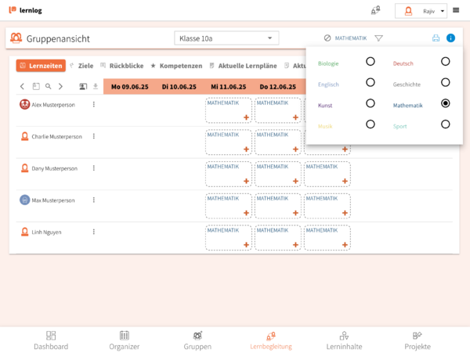470x353 pixels.
Task: Advance to the next week arrow
Action: tap(60, 87)
